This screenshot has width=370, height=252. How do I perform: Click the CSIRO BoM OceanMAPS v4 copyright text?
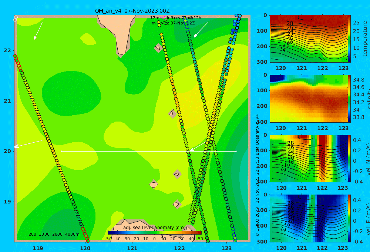click(x=258, y=175)
